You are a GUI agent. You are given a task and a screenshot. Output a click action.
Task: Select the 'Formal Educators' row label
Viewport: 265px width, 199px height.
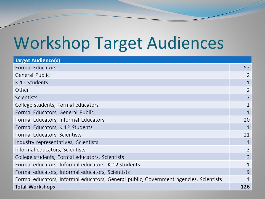36,68
